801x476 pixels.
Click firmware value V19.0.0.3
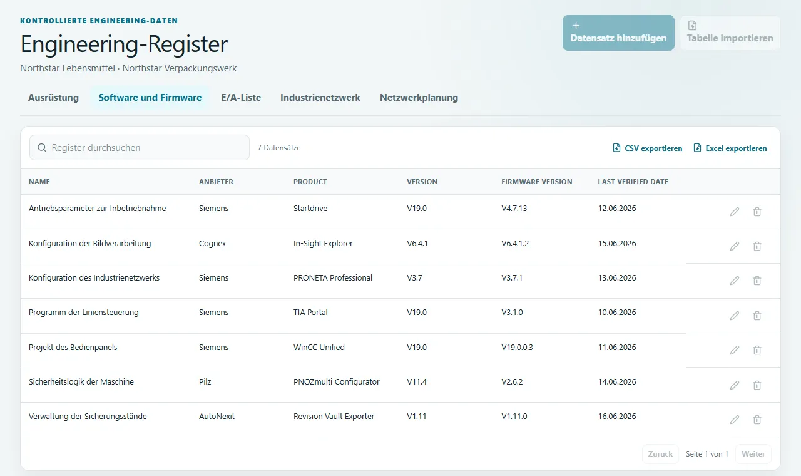(517, 348)
